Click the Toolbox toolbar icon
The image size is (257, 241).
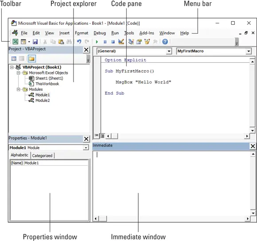(155, 42)
